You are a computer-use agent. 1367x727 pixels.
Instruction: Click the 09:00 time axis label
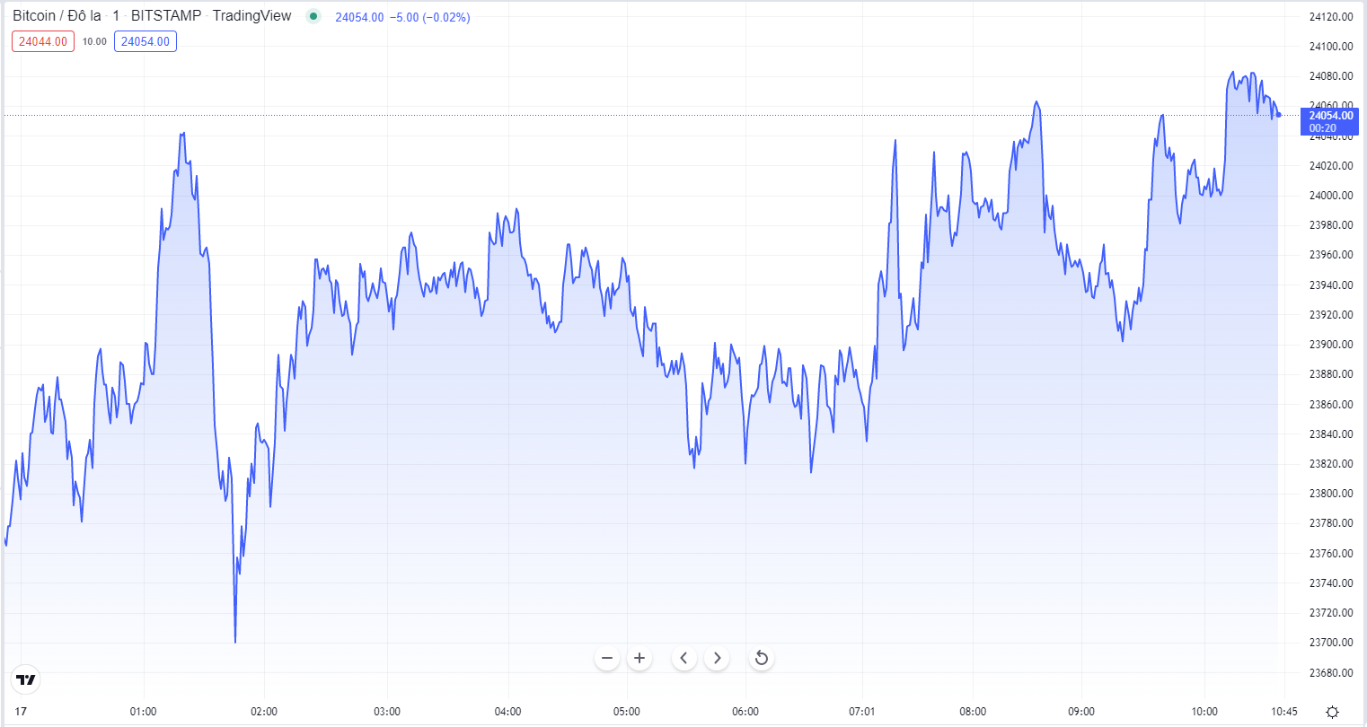pyautogui.click(x=1081, y=712)
